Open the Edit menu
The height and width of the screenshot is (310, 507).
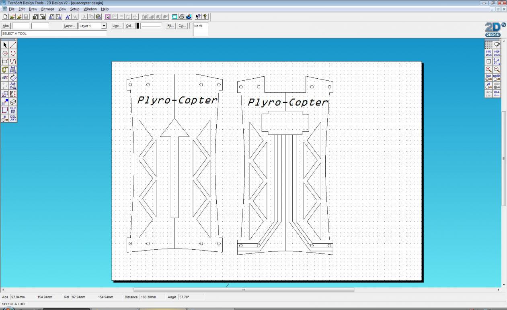pyautogui.click(x=22, y=9)
